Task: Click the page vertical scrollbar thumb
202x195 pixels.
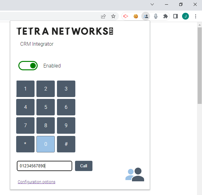Action: 200,65
